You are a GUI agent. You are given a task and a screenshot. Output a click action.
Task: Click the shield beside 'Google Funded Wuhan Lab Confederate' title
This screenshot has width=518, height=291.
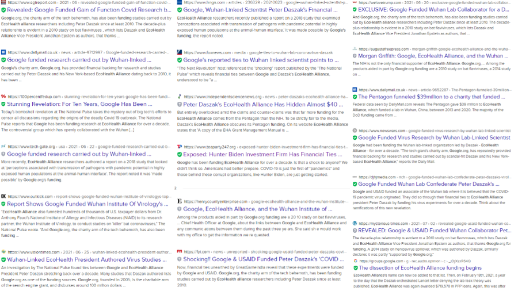point(355,184)
